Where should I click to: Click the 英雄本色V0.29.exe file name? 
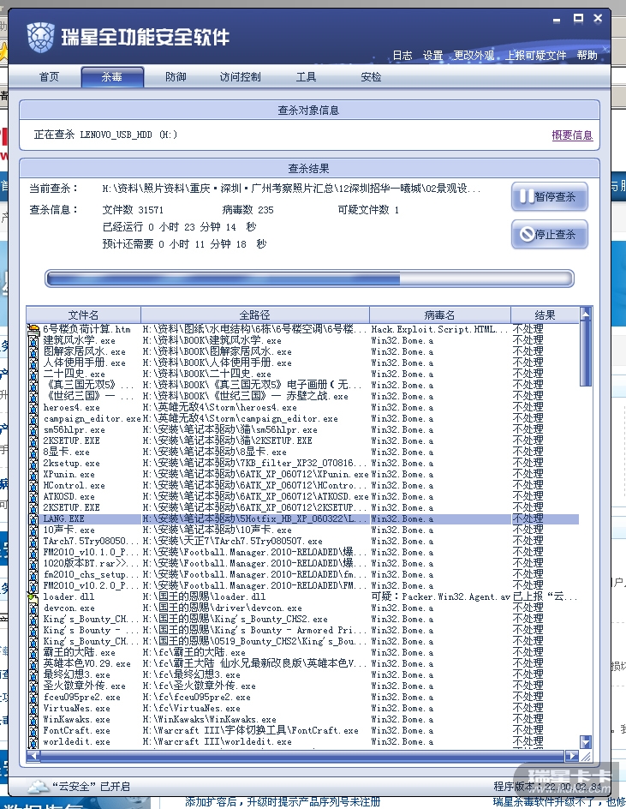coord(87,663)
